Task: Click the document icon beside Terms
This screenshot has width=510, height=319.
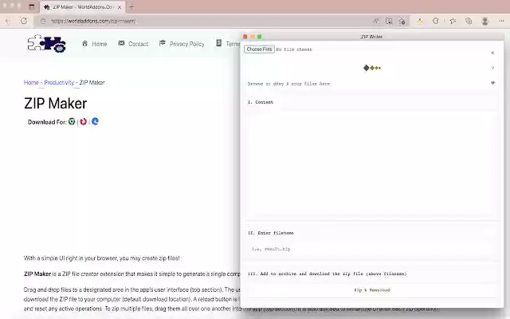Action: [219, 43]
